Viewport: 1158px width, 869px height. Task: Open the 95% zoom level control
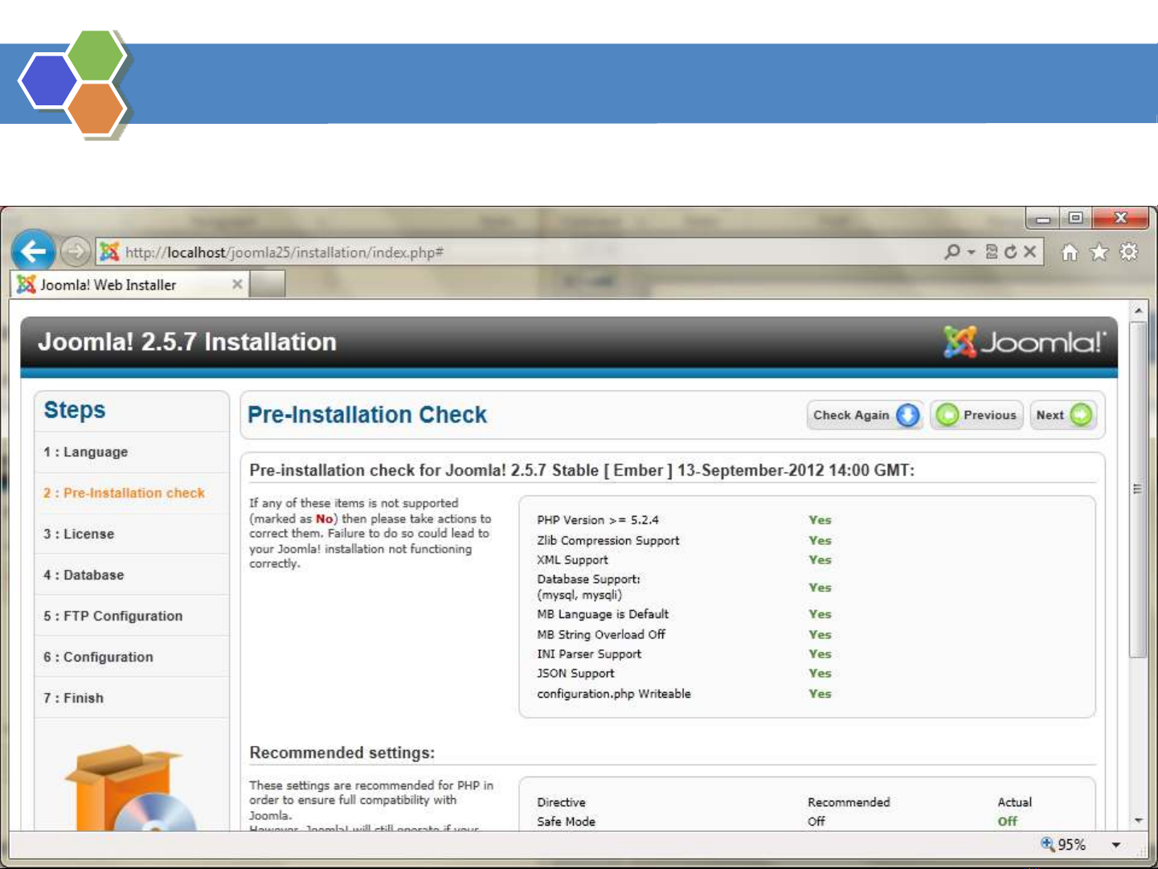pyautogui.click(x=1063, y=844)
